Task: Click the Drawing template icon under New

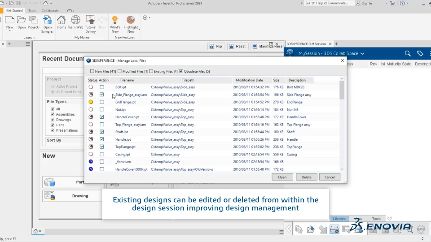Action: [49, 196]
